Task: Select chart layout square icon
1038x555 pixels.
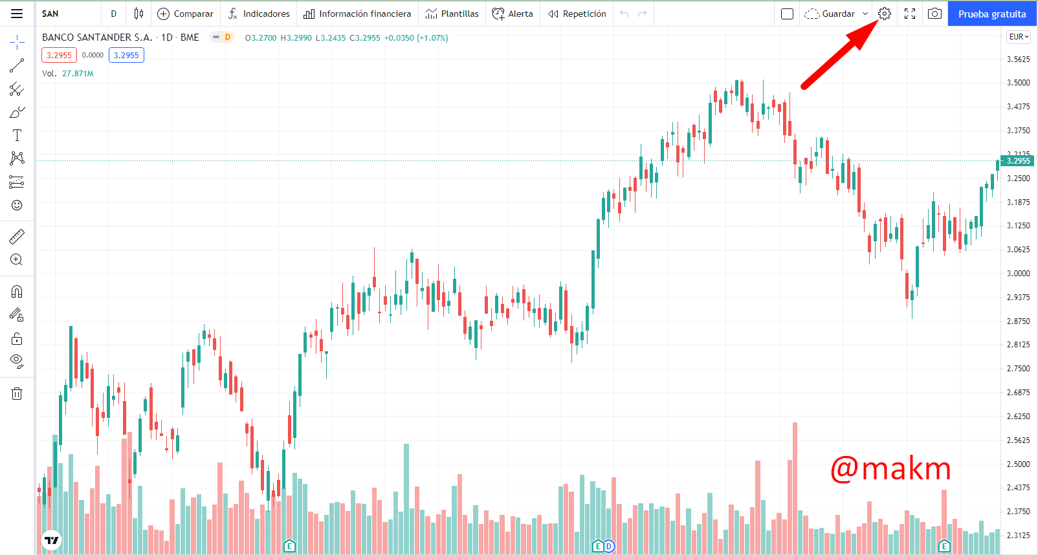Action: [x=788, y=14]
